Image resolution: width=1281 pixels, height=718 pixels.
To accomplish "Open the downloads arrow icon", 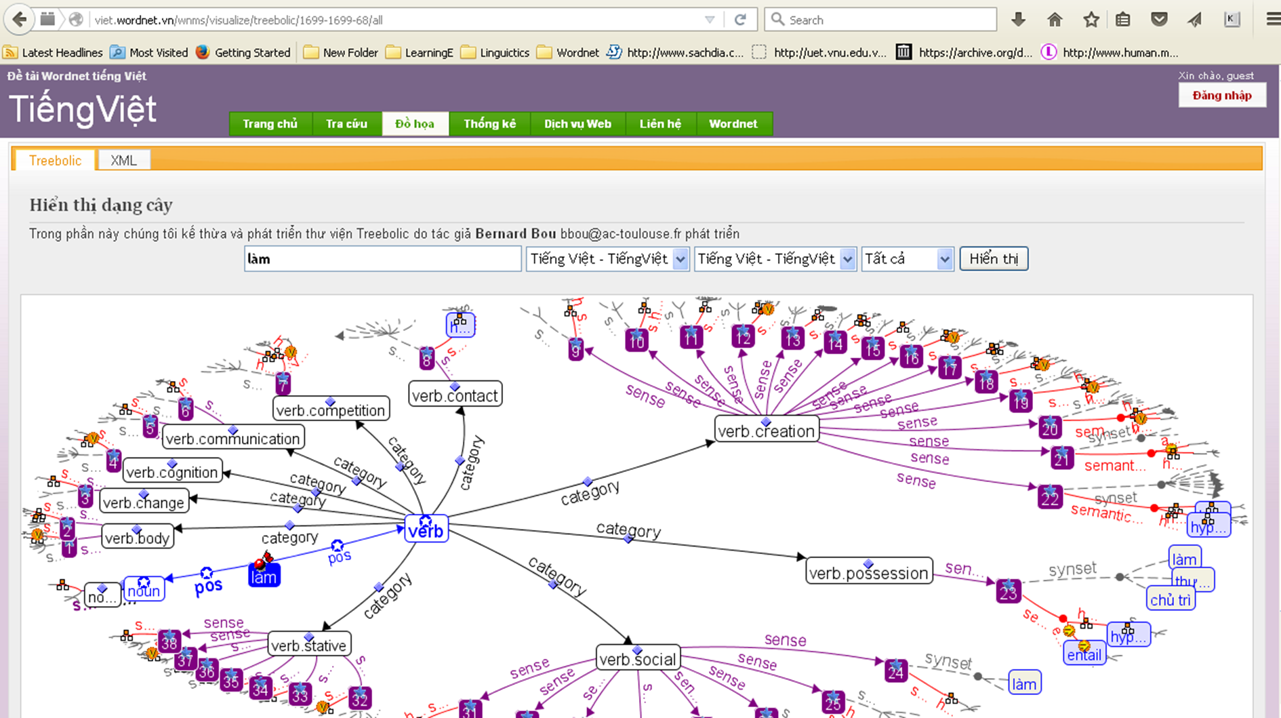I will tap(1018, 20).
